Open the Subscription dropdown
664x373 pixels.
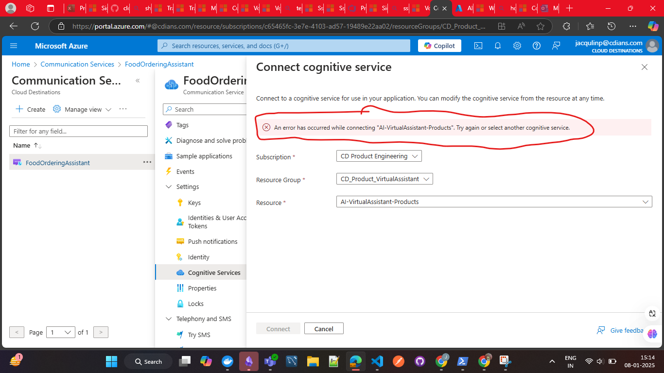[x=379, y=156]
